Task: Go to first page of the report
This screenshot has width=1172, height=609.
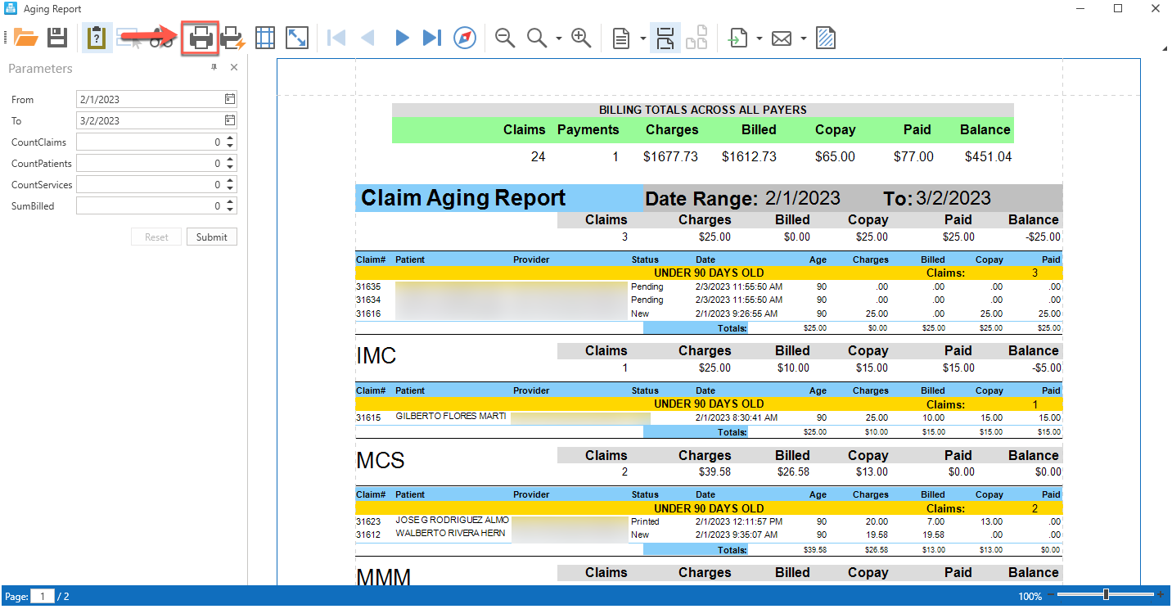Action: (336, 38)
